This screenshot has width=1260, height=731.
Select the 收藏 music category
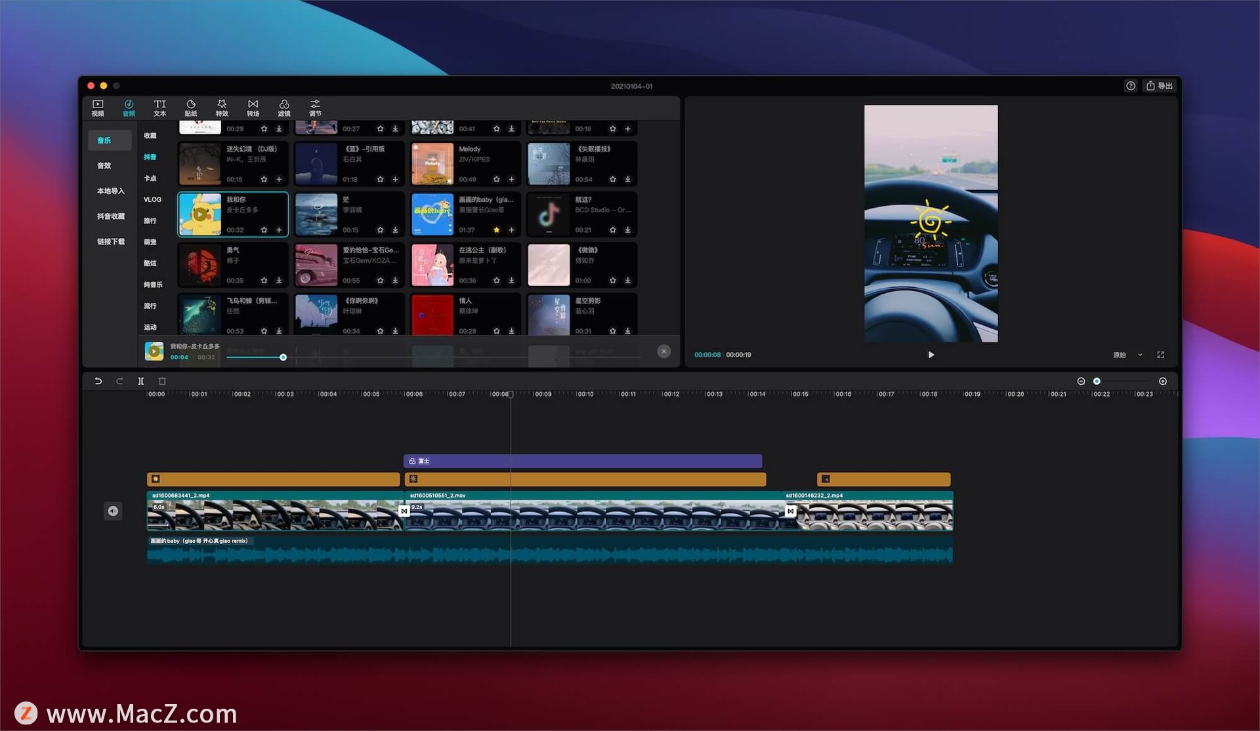point(150,136)
